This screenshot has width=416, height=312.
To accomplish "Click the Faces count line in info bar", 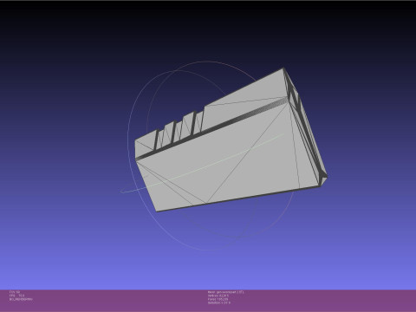I will [x=218, y=299].
